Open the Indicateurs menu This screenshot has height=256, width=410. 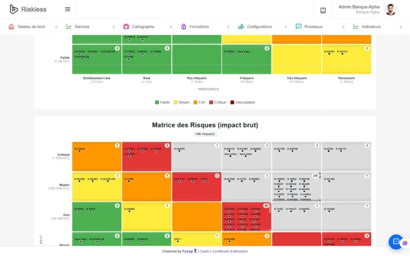(x=371, y=27)
